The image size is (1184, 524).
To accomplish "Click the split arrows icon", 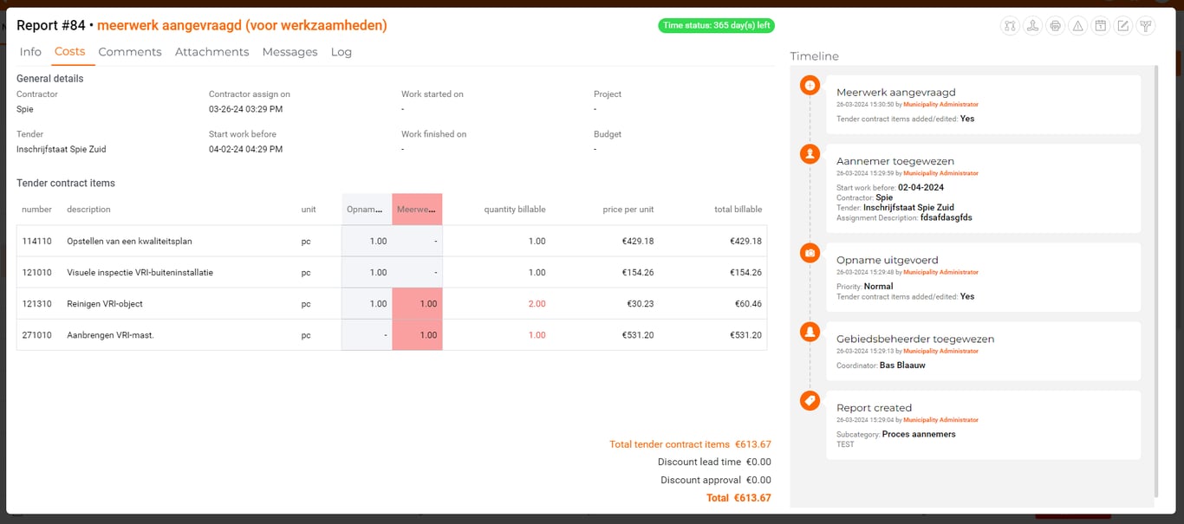I will pos(1145,26).
